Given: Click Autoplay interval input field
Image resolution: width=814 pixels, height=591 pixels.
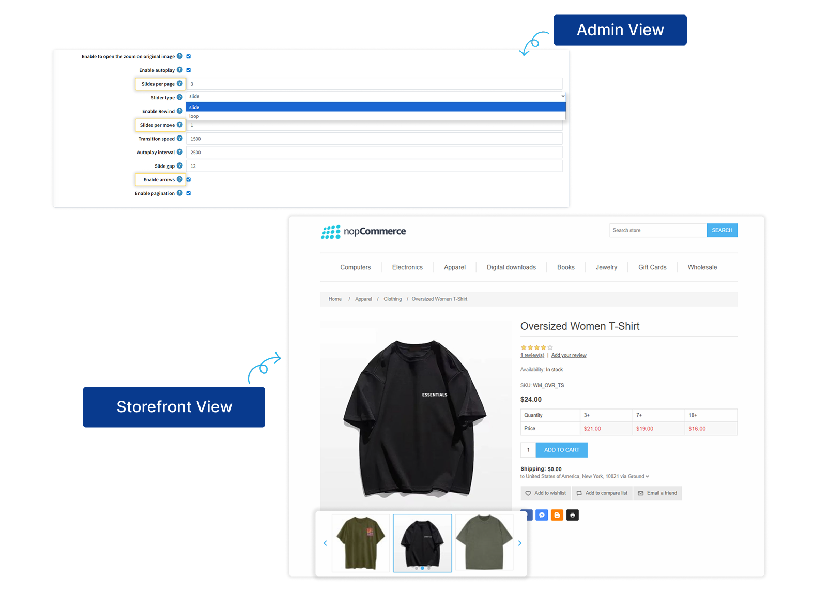Looking at the screenshot, I should [374, 153].
